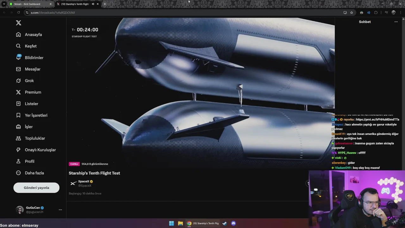The image size is (405, 228).
Task: Open the blue sound-waves extension
Action: point(369,13)
